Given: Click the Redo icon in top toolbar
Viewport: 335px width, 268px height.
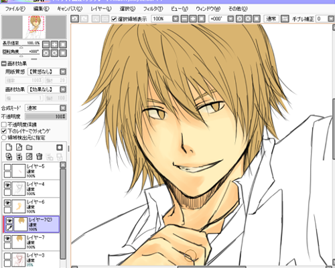Looking at the screenshot, I should tap(84, 19).
